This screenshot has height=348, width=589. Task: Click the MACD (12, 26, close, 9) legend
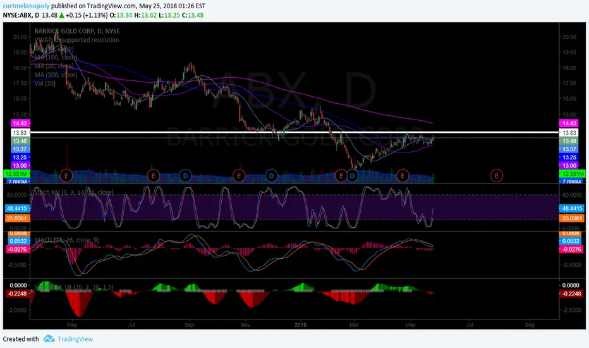coord(66,240)
